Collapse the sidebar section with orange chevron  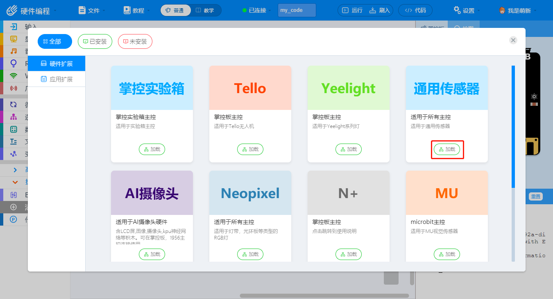[x=15, y=182]
